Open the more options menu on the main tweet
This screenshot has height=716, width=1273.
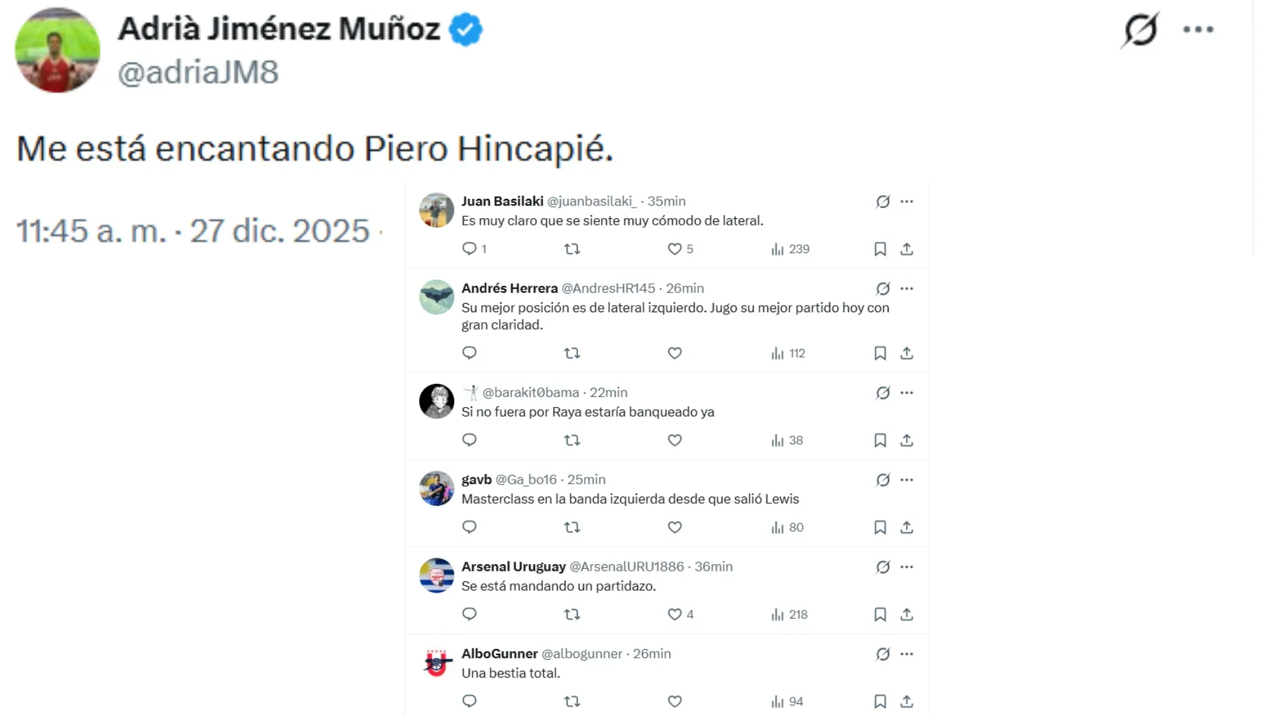1197,29
